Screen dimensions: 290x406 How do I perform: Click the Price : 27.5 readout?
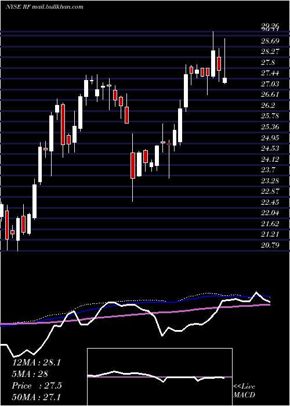click(37, 386)
